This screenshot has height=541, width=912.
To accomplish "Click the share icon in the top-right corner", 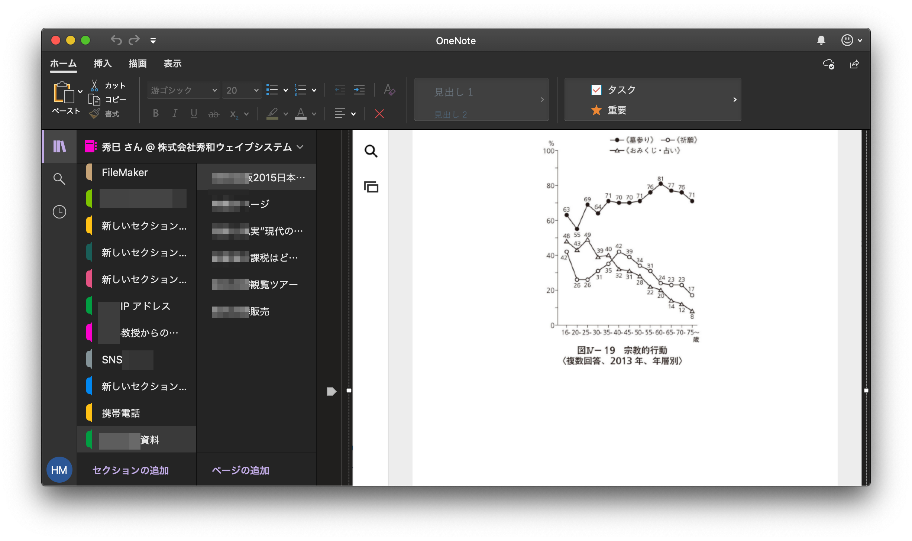I will [x=855, y=64].
